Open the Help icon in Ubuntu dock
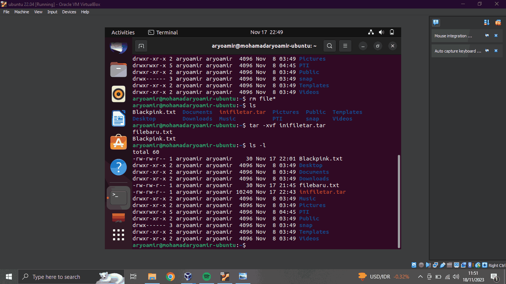Viewport: 506px width, 284px height. point(119,167)
